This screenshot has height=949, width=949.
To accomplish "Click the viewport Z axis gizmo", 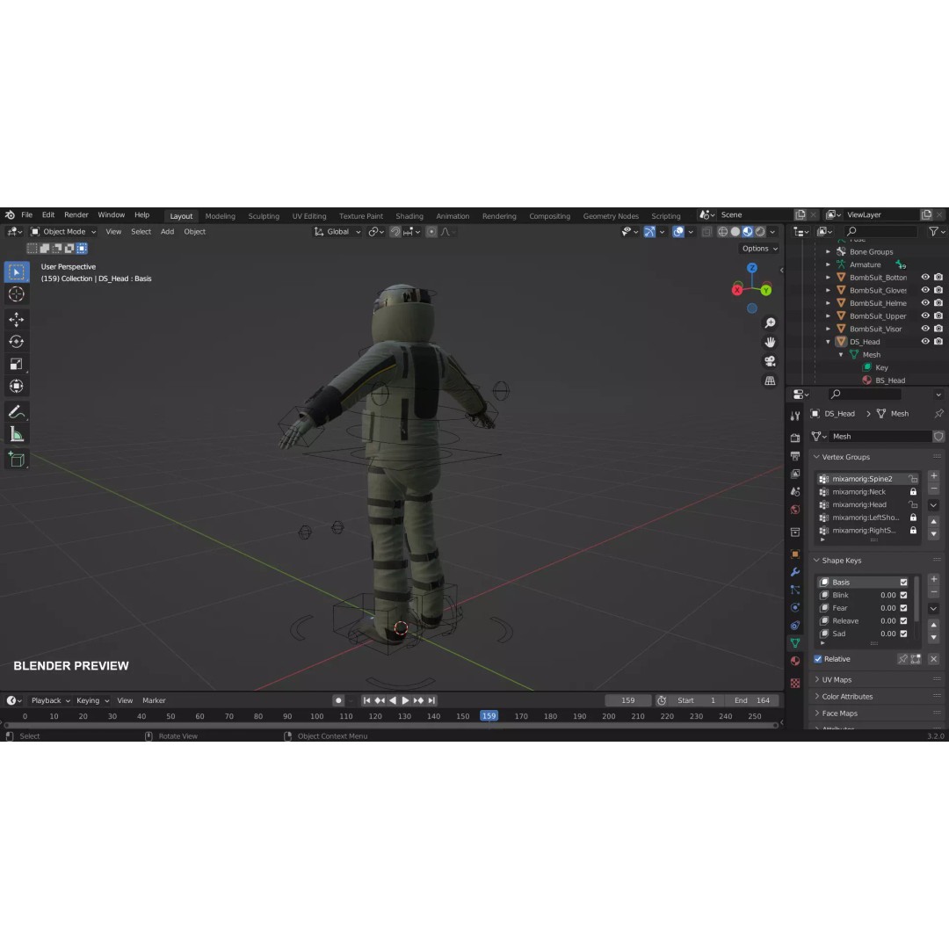I will click(751, 268).
